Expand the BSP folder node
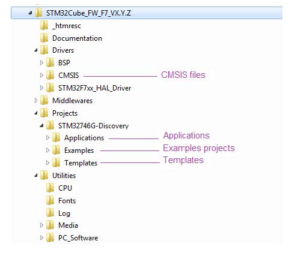 click(x=41, y=63)
